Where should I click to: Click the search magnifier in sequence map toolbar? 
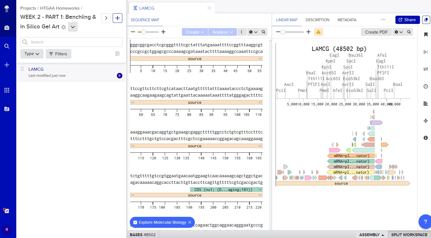click(x=263, y=32)
